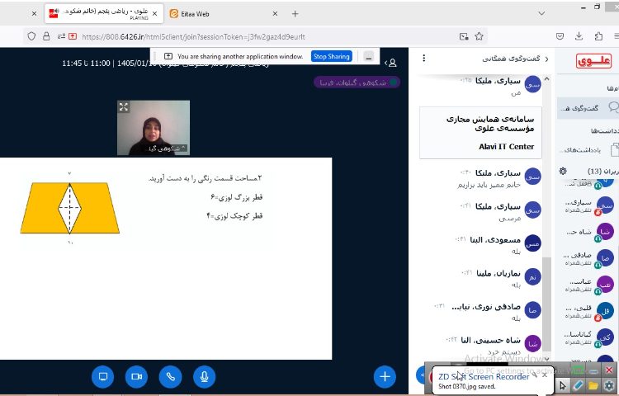Open Firefox extensions puzzle icon
Image resolution: width=619 pixels, height=396 pixels.
coord(598,36)
